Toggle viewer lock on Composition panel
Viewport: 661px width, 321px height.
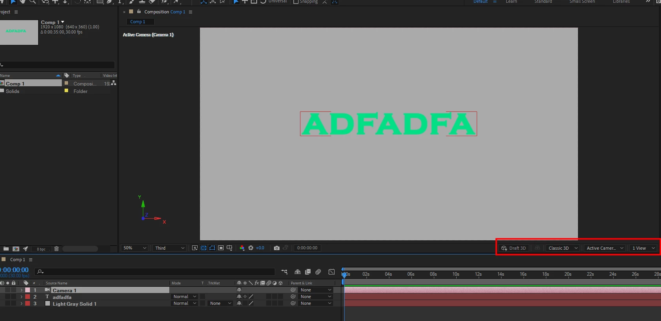(x=139, y=11)
